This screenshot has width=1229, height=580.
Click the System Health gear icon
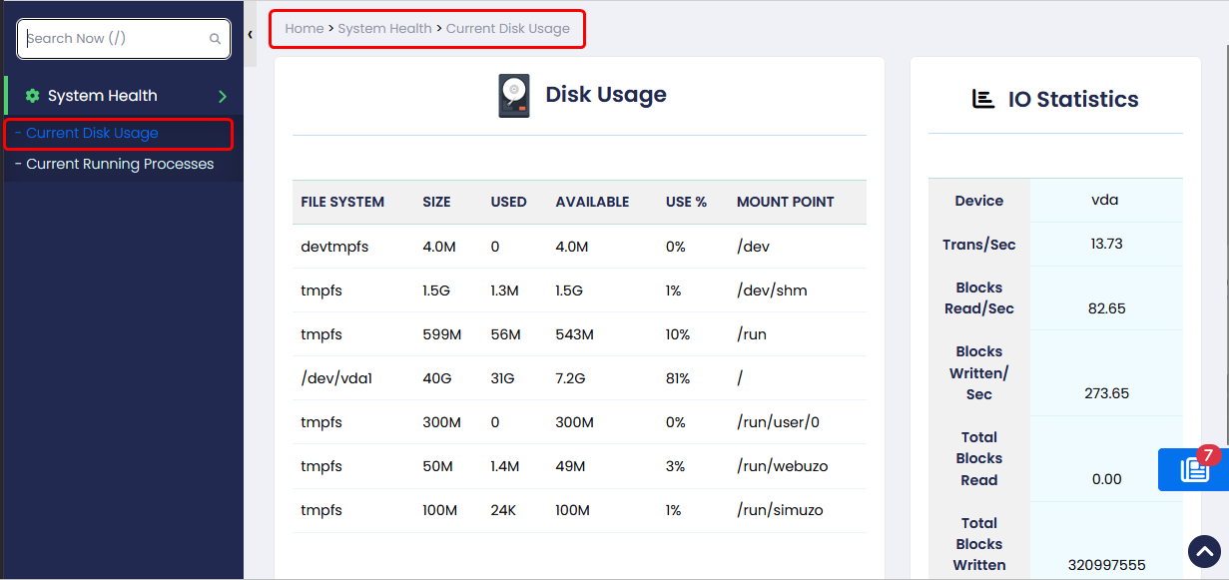pyautogui.click(x=32, y=96)
